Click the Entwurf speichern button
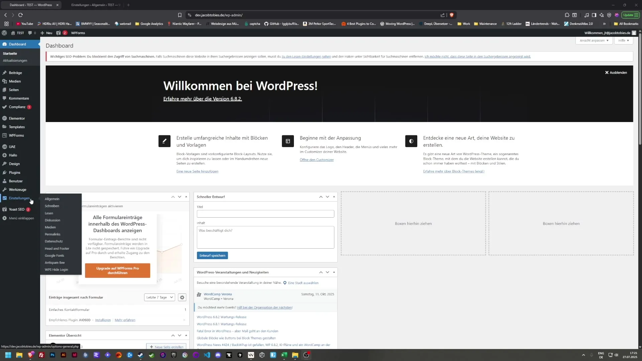 point(212,255)
